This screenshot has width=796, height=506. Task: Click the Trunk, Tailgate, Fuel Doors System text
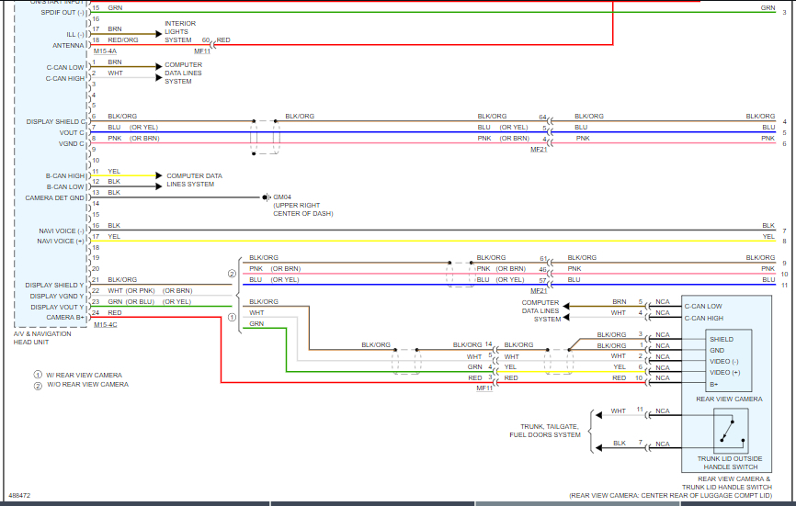pos(545,431)
